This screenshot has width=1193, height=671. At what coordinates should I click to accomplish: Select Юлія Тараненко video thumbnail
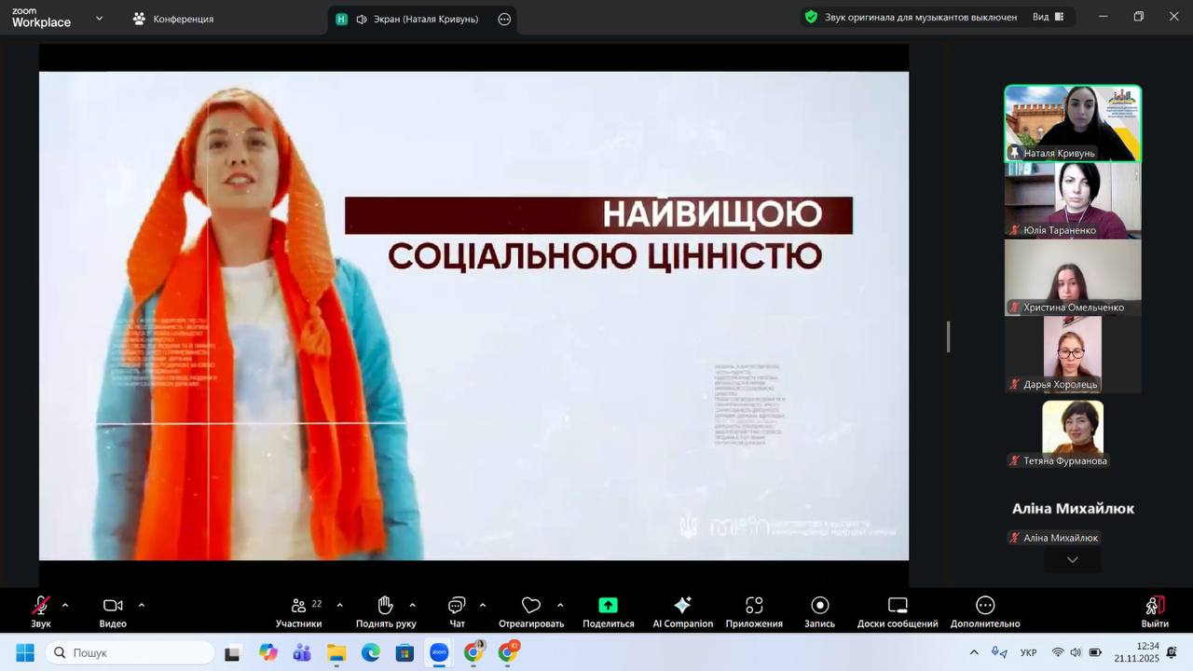1072,201
